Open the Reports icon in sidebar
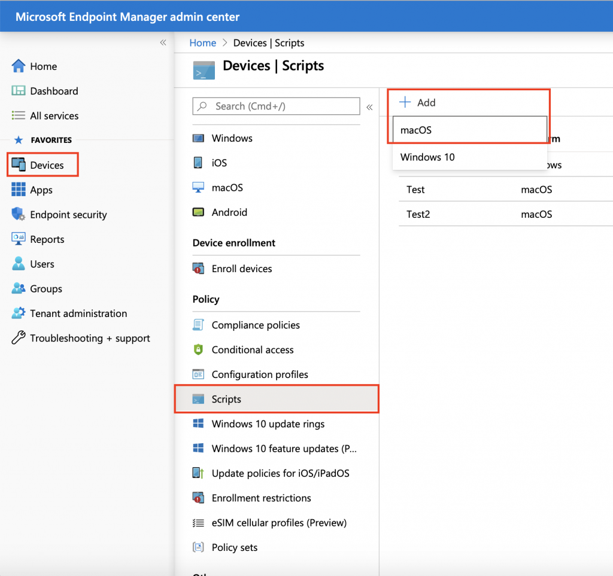Viewport: 613px width, 576px height. (x=19, y=239)
